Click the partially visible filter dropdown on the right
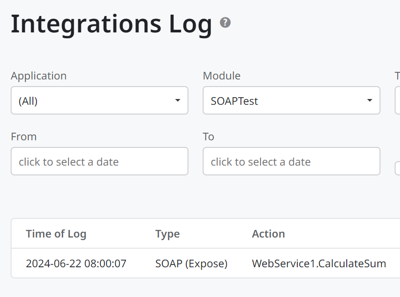The width and height of the screenshot is (400, 297). [397, 100]
